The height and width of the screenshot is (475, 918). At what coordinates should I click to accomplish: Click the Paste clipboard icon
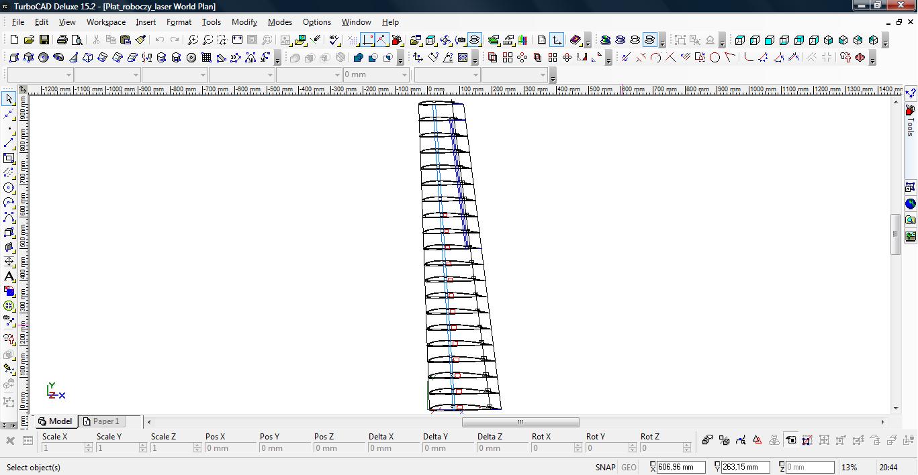click(126, 40)
